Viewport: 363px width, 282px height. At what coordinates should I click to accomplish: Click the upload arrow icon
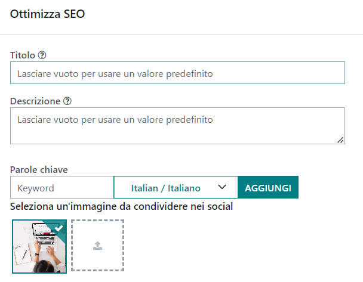click(x=97, y=246)
